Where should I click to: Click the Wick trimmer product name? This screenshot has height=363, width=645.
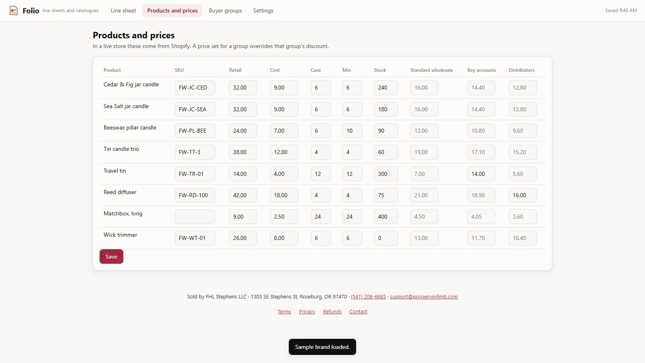(x=120, y=235)
